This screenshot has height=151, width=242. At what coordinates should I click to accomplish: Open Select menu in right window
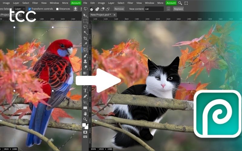[121, 3]
